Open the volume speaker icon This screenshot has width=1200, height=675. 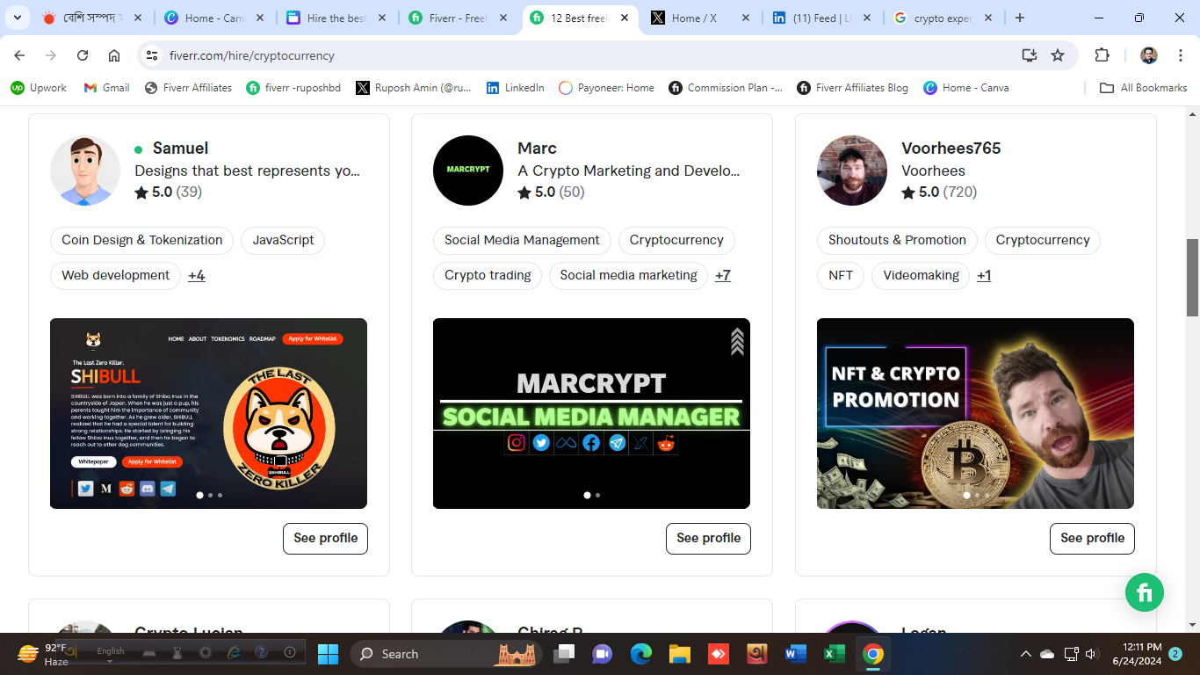[1092, 654]
